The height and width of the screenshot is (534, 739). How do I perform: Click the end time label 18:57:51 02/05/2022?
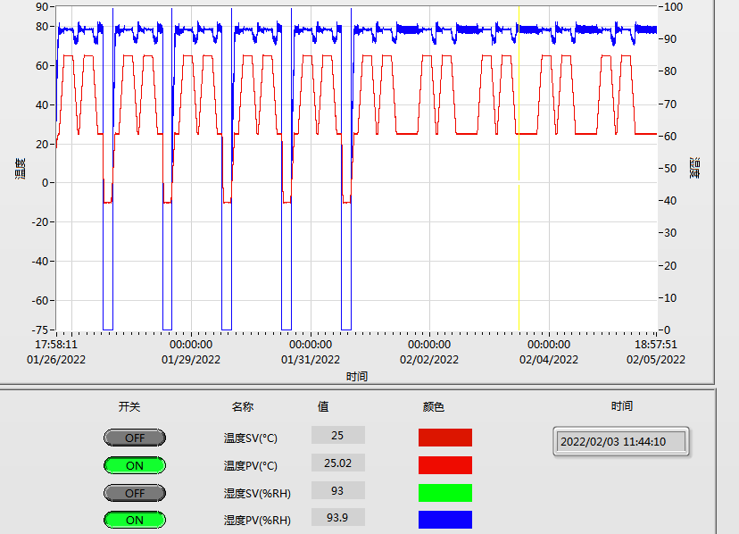656,352
